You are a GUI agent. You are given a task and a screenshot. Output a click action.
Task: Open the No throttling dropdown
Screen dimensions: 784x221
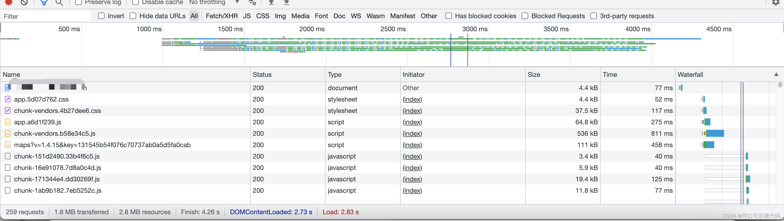(x=215, y=2)
